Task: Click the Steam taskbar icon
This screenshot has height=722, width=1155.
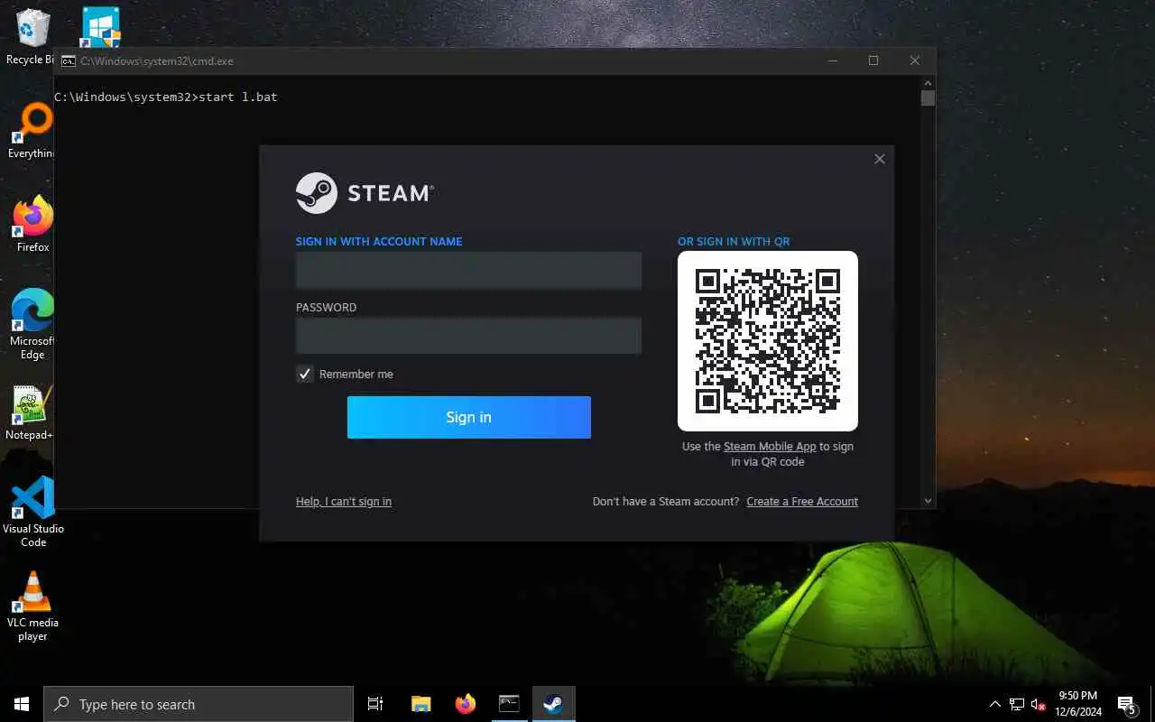Action: [553, 704]
